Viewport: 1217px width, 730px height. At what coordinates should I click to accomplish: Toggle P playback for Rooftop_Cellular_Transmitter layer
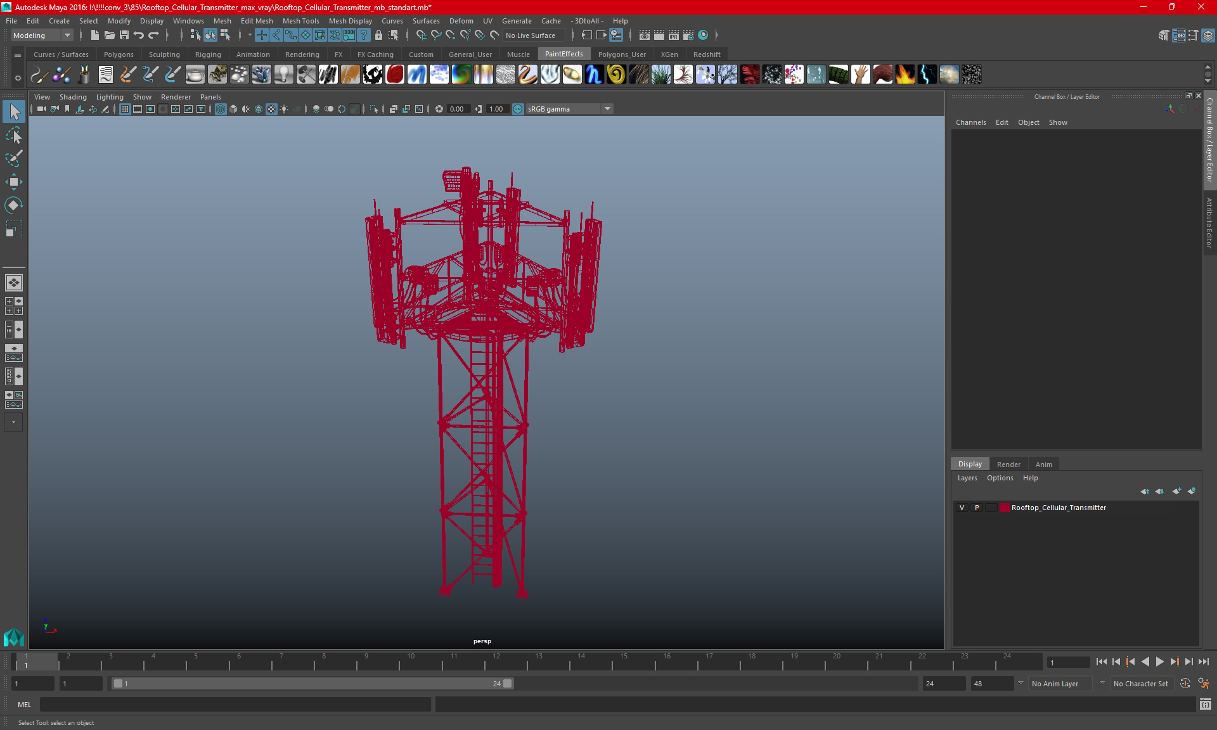pyautogui.click(x=978, y=508)
